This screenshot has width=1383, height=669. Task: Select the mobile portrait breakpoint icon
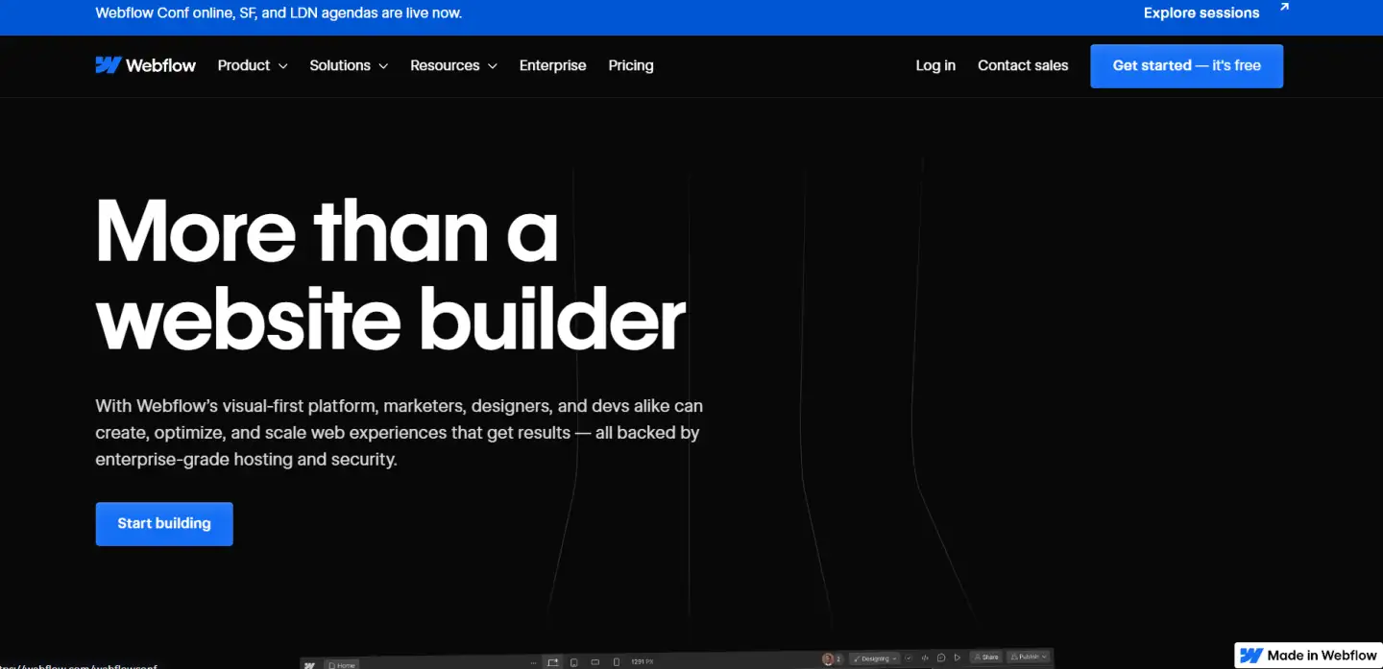616,661
